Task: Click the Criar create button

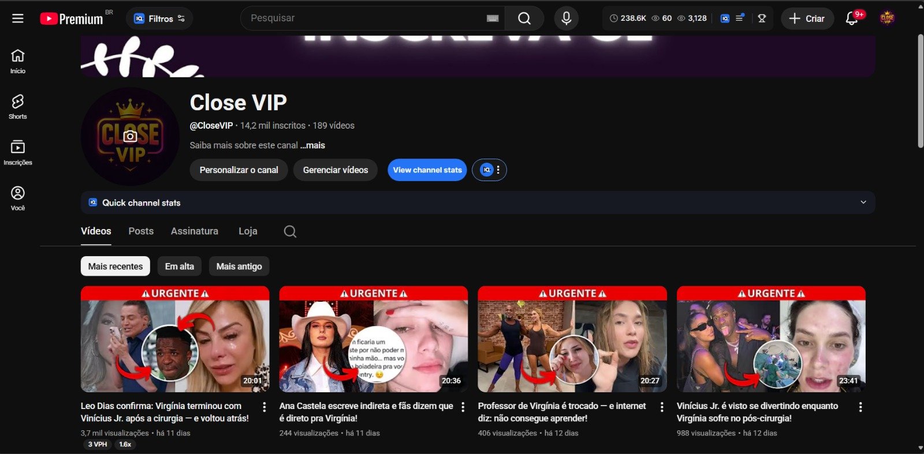Action: click(807, 18)
